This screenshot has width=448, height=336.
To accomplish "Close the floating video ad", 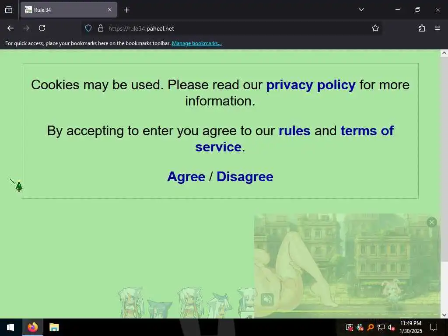I will [x=432, y=222].
